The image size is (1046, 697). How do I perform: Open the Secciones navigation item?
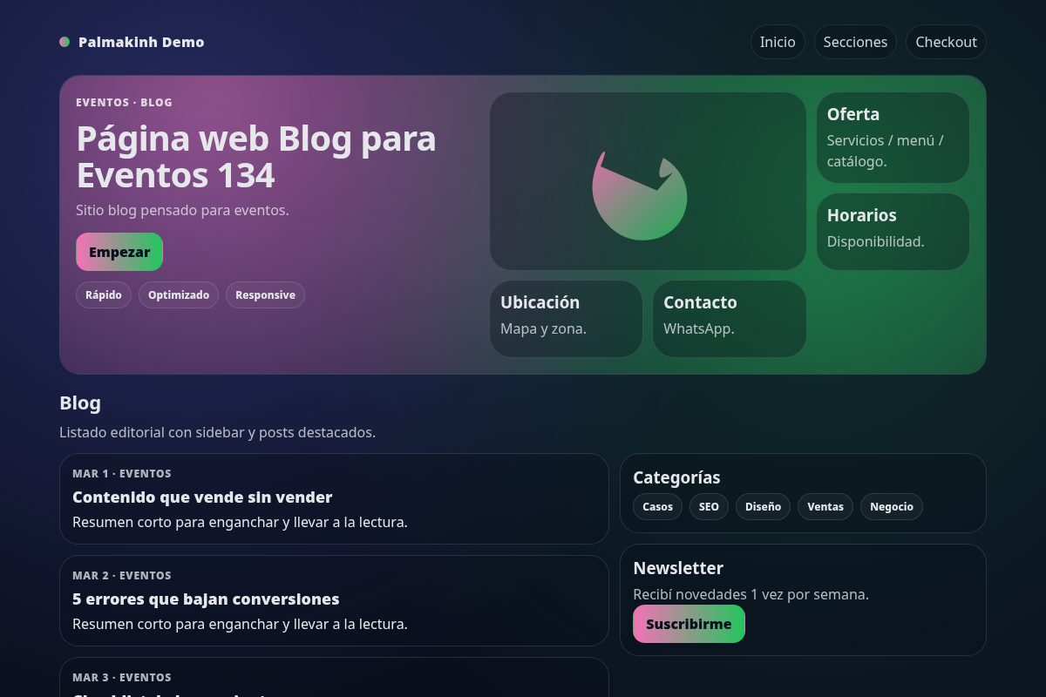click(855, 41)
